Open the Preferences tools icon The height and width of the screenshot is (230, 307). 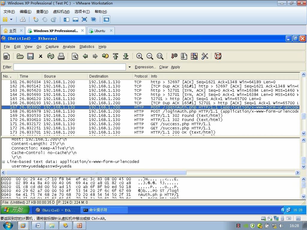(x=205, y=56)
